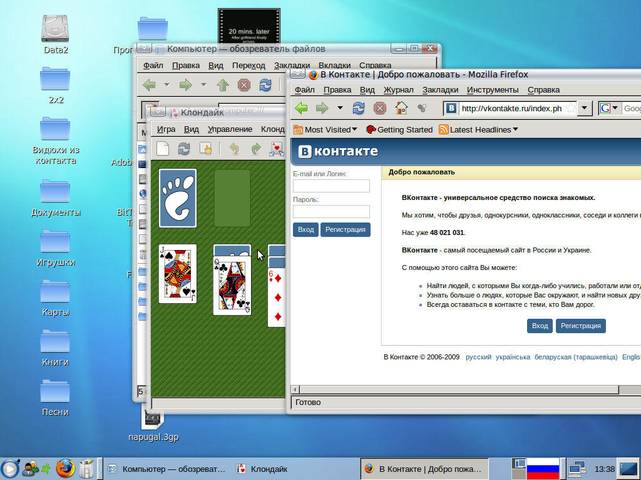Go back in file browser window
The width and height of the screenshot is (641, 480).
[x=149, y=85]
